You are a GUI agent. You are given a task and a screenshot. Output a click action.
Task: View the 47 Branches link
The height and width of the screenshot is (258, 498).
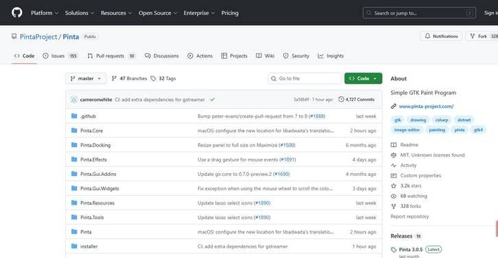coord(129,78)
